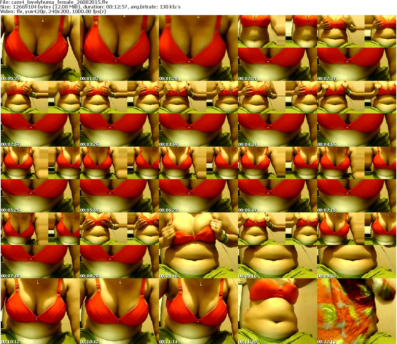Open the thumbnail stamped 00:02:57
The image size is (397, 344).
pyautogui.click(x=40, y=114)
